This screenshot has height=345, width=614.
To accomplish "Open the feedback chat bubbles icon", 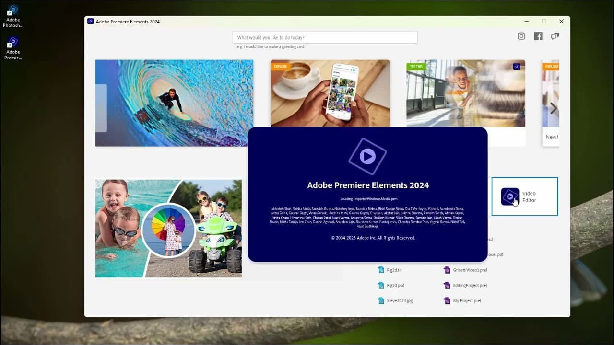I will coord(555,36).
